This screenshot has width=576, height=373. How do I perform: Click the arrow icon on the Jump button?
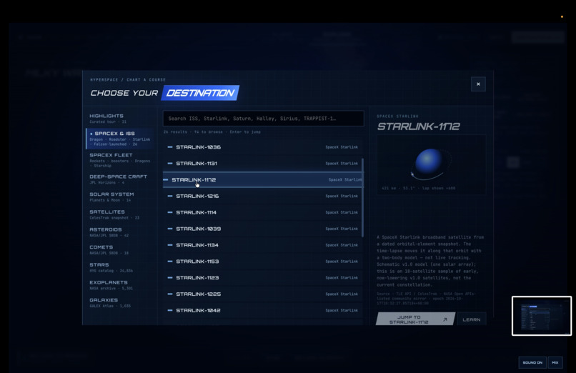tap(445, 319)
